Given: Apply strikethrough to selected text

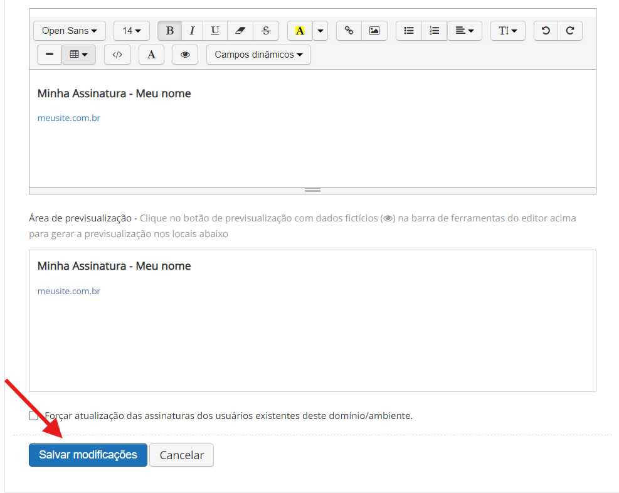Looking at the screenshot, I should click(x=266, y=31).
